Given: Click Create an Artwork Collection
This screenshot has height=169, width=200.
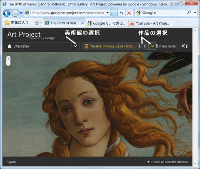Looking at the screenshot, I should pyautogui.click(x=167, y=162).
